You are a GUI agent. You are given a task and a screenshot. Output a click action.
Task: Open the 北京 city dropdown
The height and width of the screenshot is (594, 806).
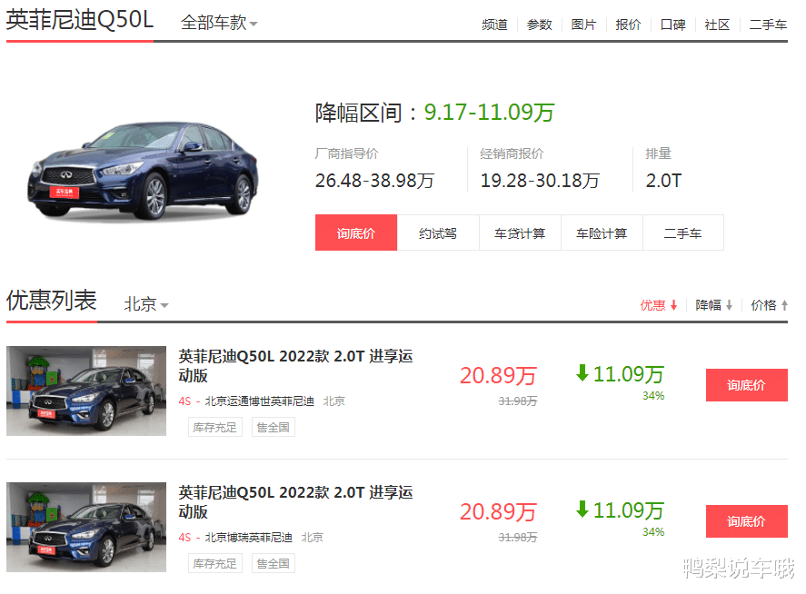point(146,304)
